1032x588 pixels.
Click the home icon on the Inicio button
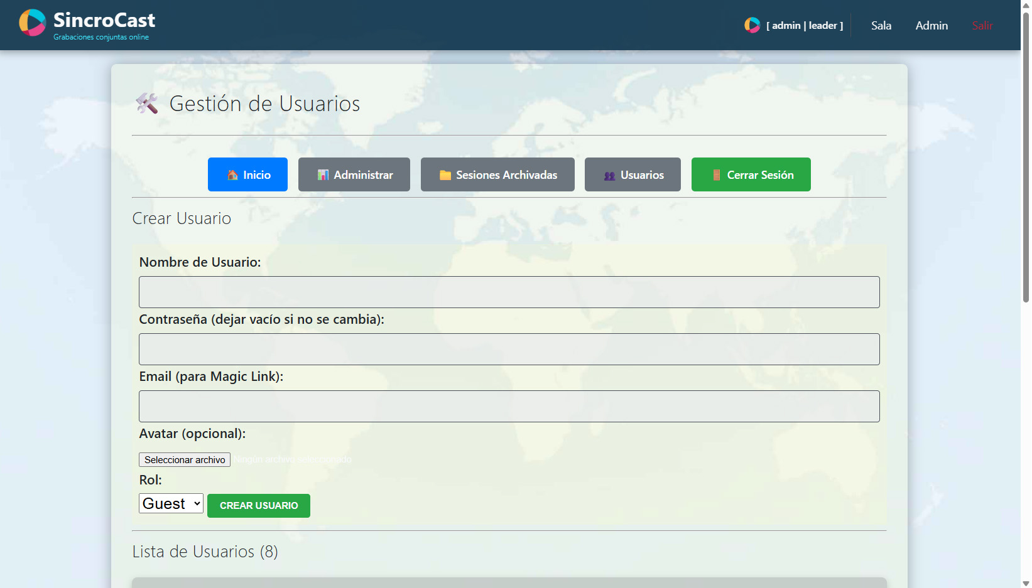[232, 174]
